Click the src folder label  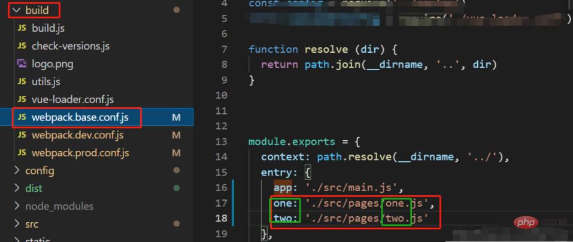[x=32, y=224]
